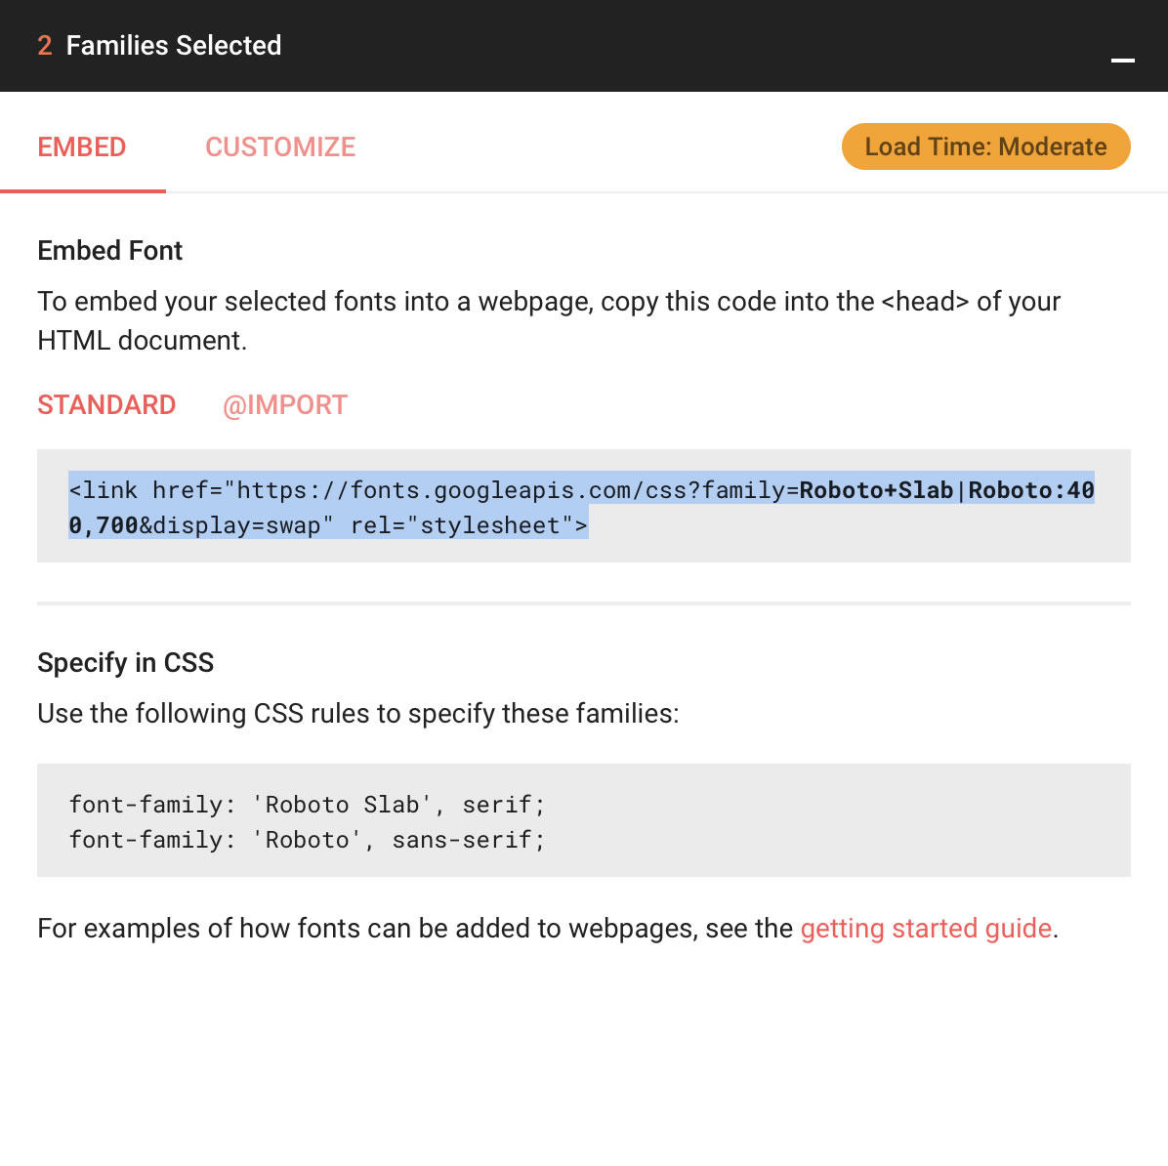Click the number 2 in the header
Image resolution: width=1168 pixels, height=1166 pixels.
[44, 45]
